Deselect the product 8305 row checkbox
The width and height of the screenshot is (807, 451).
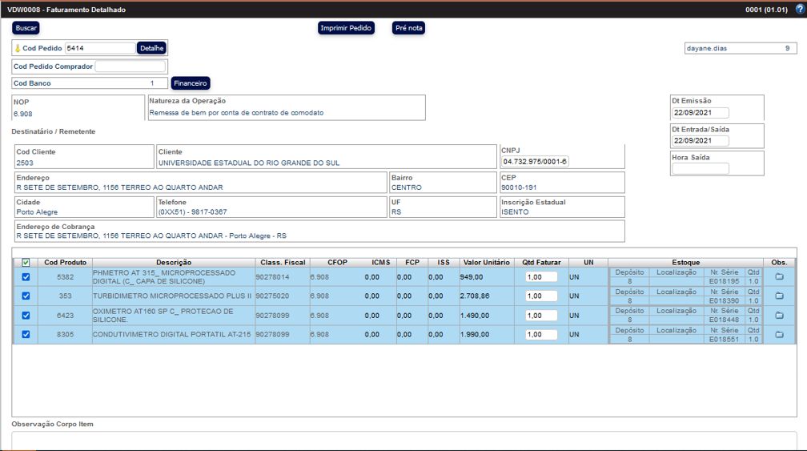[26, 335]
